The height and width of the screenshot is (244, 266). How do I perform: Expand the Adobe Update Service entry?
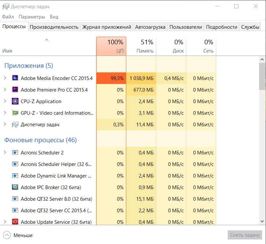click(5, 222)
